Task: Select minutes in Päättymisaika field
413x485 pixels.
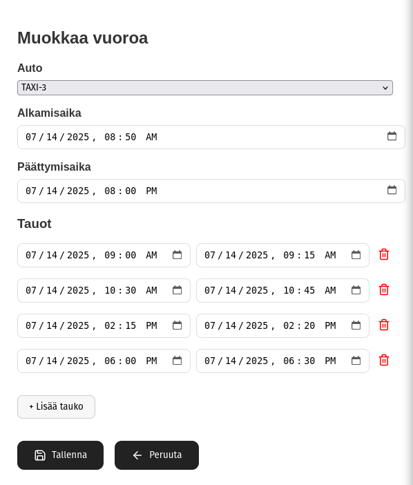Action: tap(131, 191)
